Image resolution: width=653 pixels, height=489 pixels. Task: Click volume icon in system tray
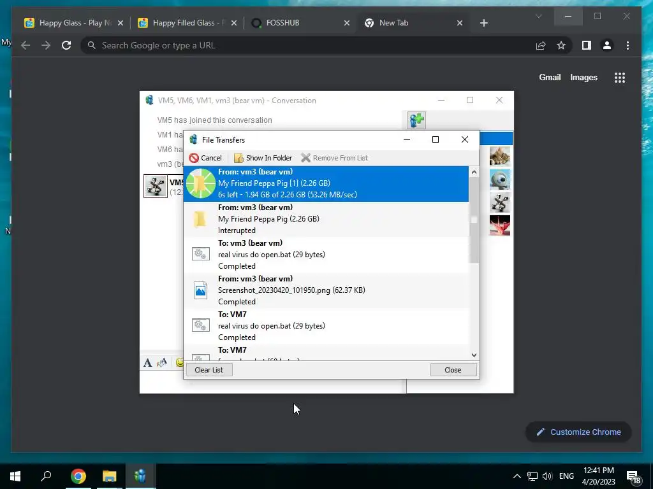547,476
